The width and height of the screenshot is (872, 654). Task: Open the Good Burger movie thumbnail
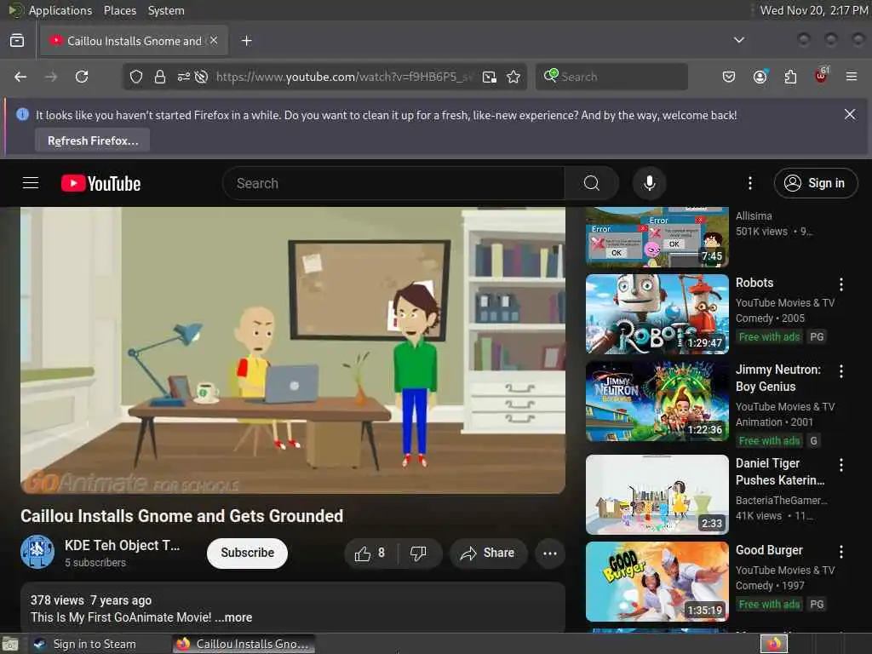point(657,581)
